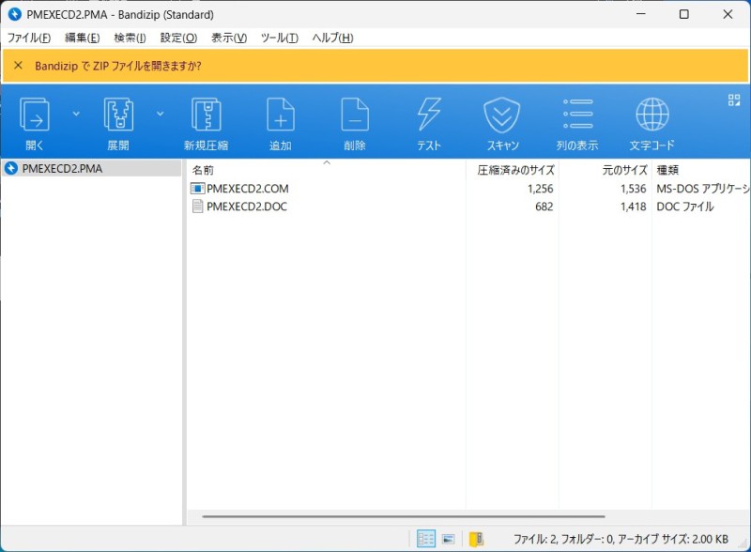This screenshot has width=751, height=552.
Task: Click the Open (開く) archive toolbar icon
Action: pyautogui.click(x=35, y=115)
